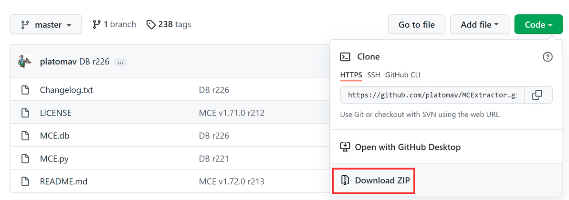Click the ZIP file icon
This screenshot has height=200, width=569.
pos(345,180)
